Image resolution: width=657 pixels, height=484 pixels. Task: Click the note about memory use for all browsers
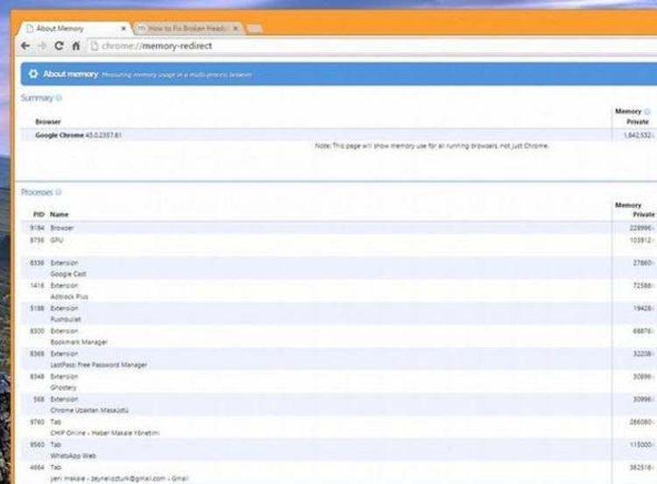(x=432, y=146)
